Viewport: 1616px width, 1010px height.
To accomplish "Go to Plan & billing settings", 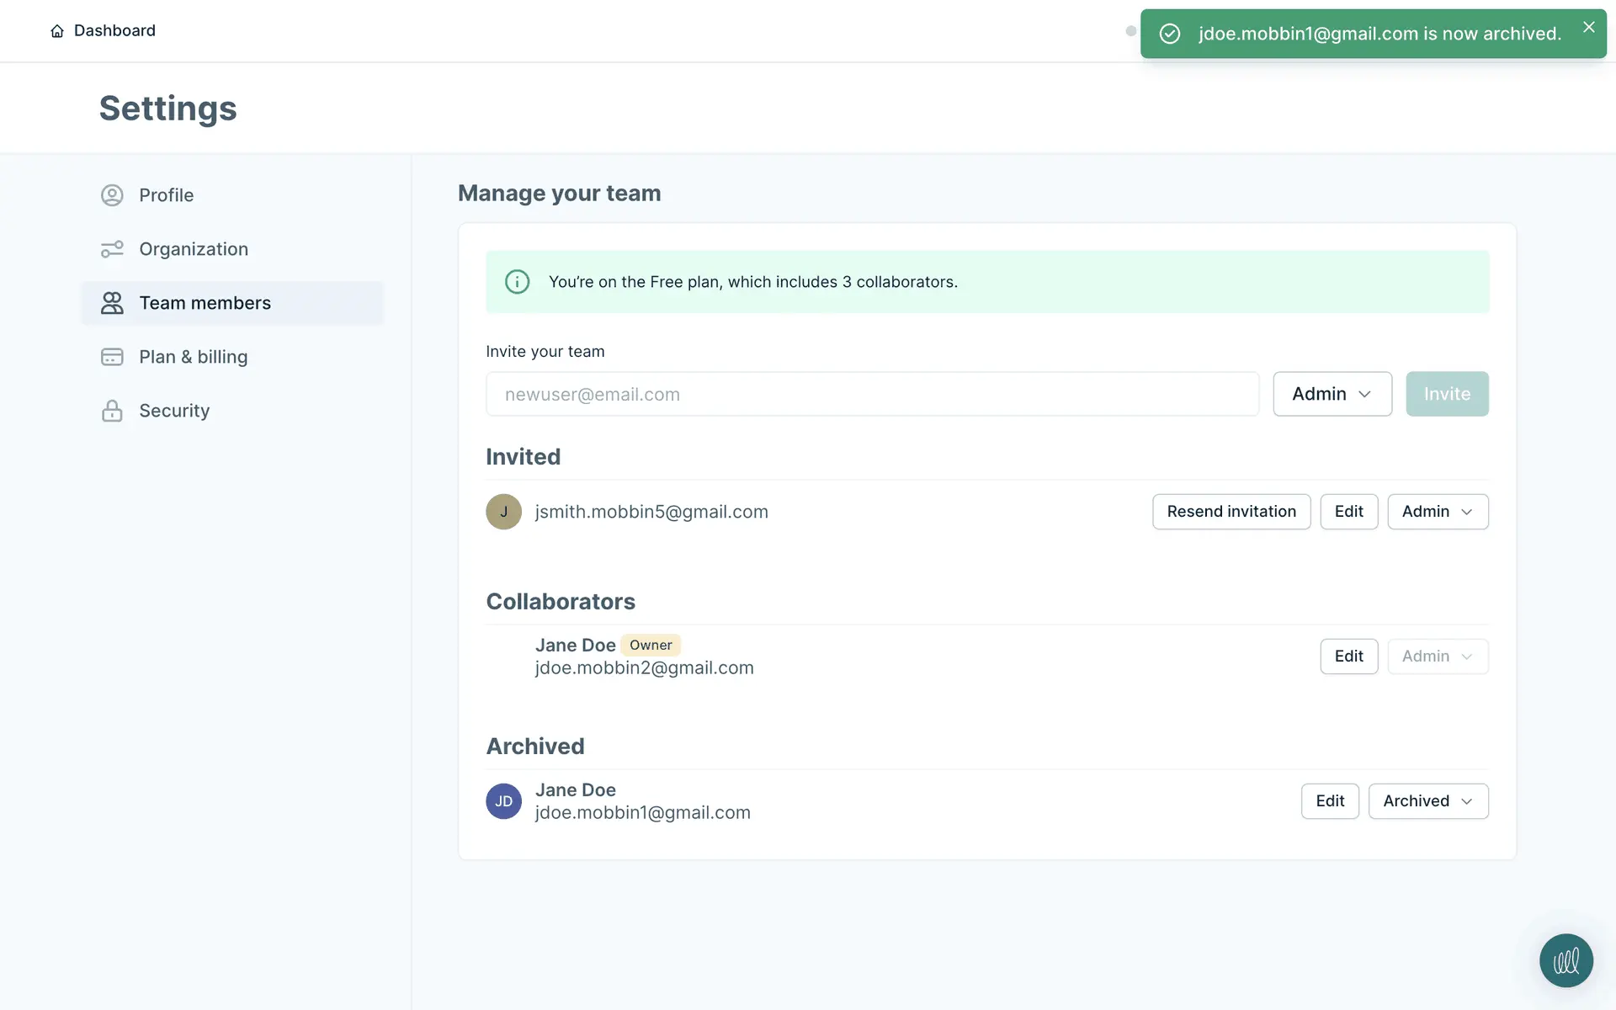I will pyautogui.click(x=193, y=357).
